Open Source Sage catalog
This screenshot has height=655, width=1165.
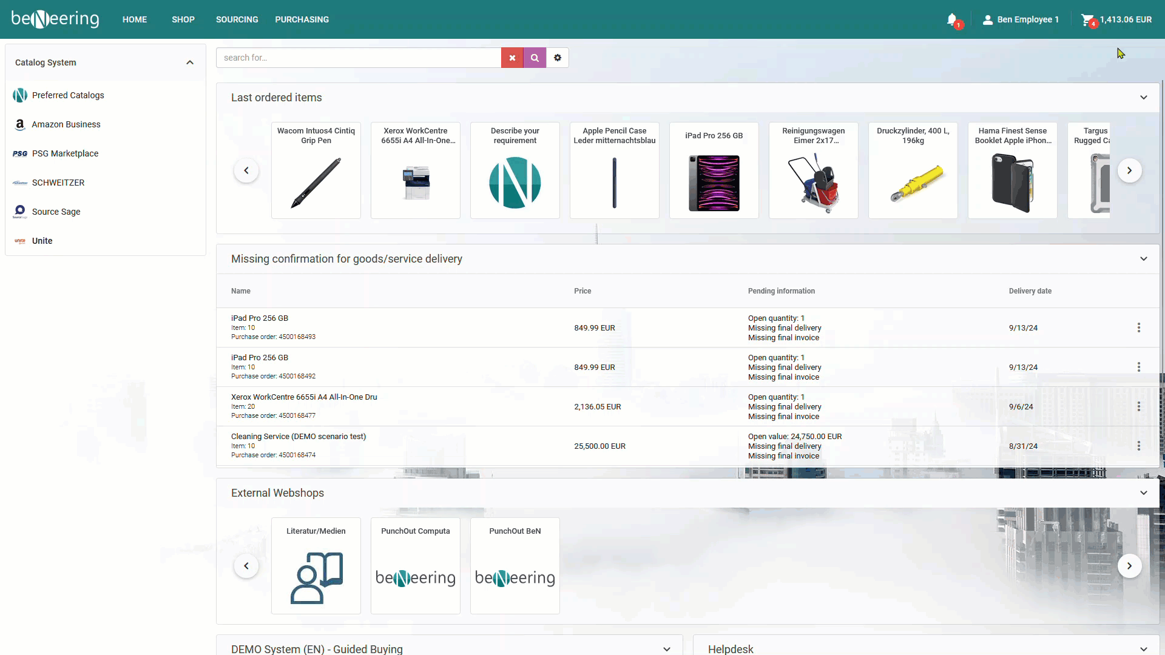coord(56,212)
